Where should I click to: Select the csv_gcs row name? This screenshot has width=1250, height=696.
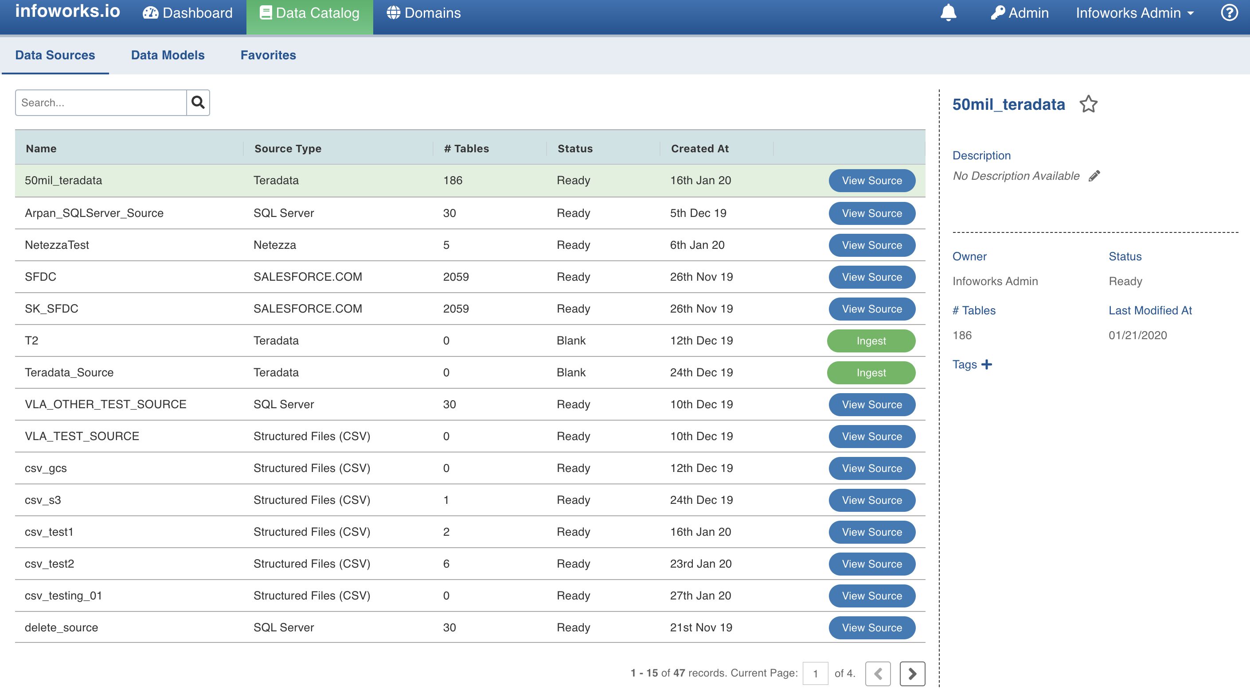[x=46, y=468]
